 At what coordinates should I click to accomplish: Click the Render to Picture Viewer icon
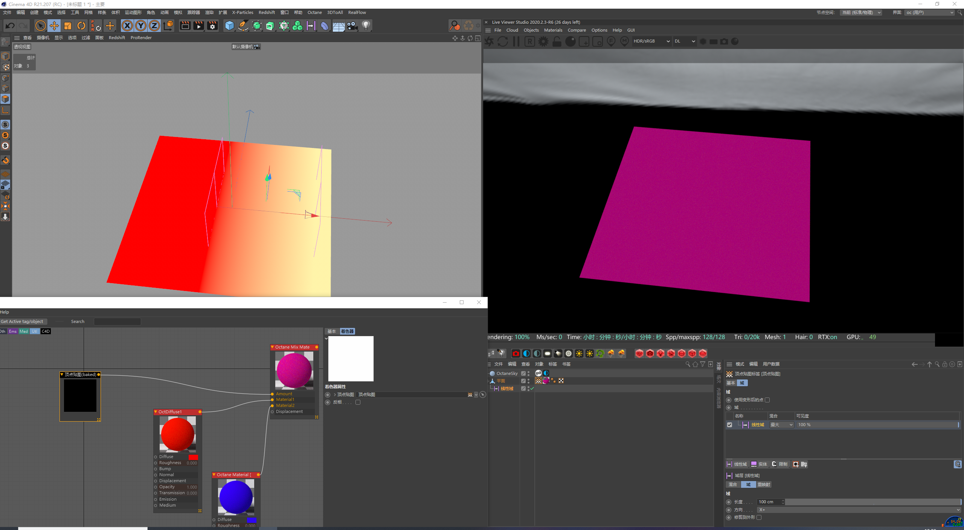point(198,26)
